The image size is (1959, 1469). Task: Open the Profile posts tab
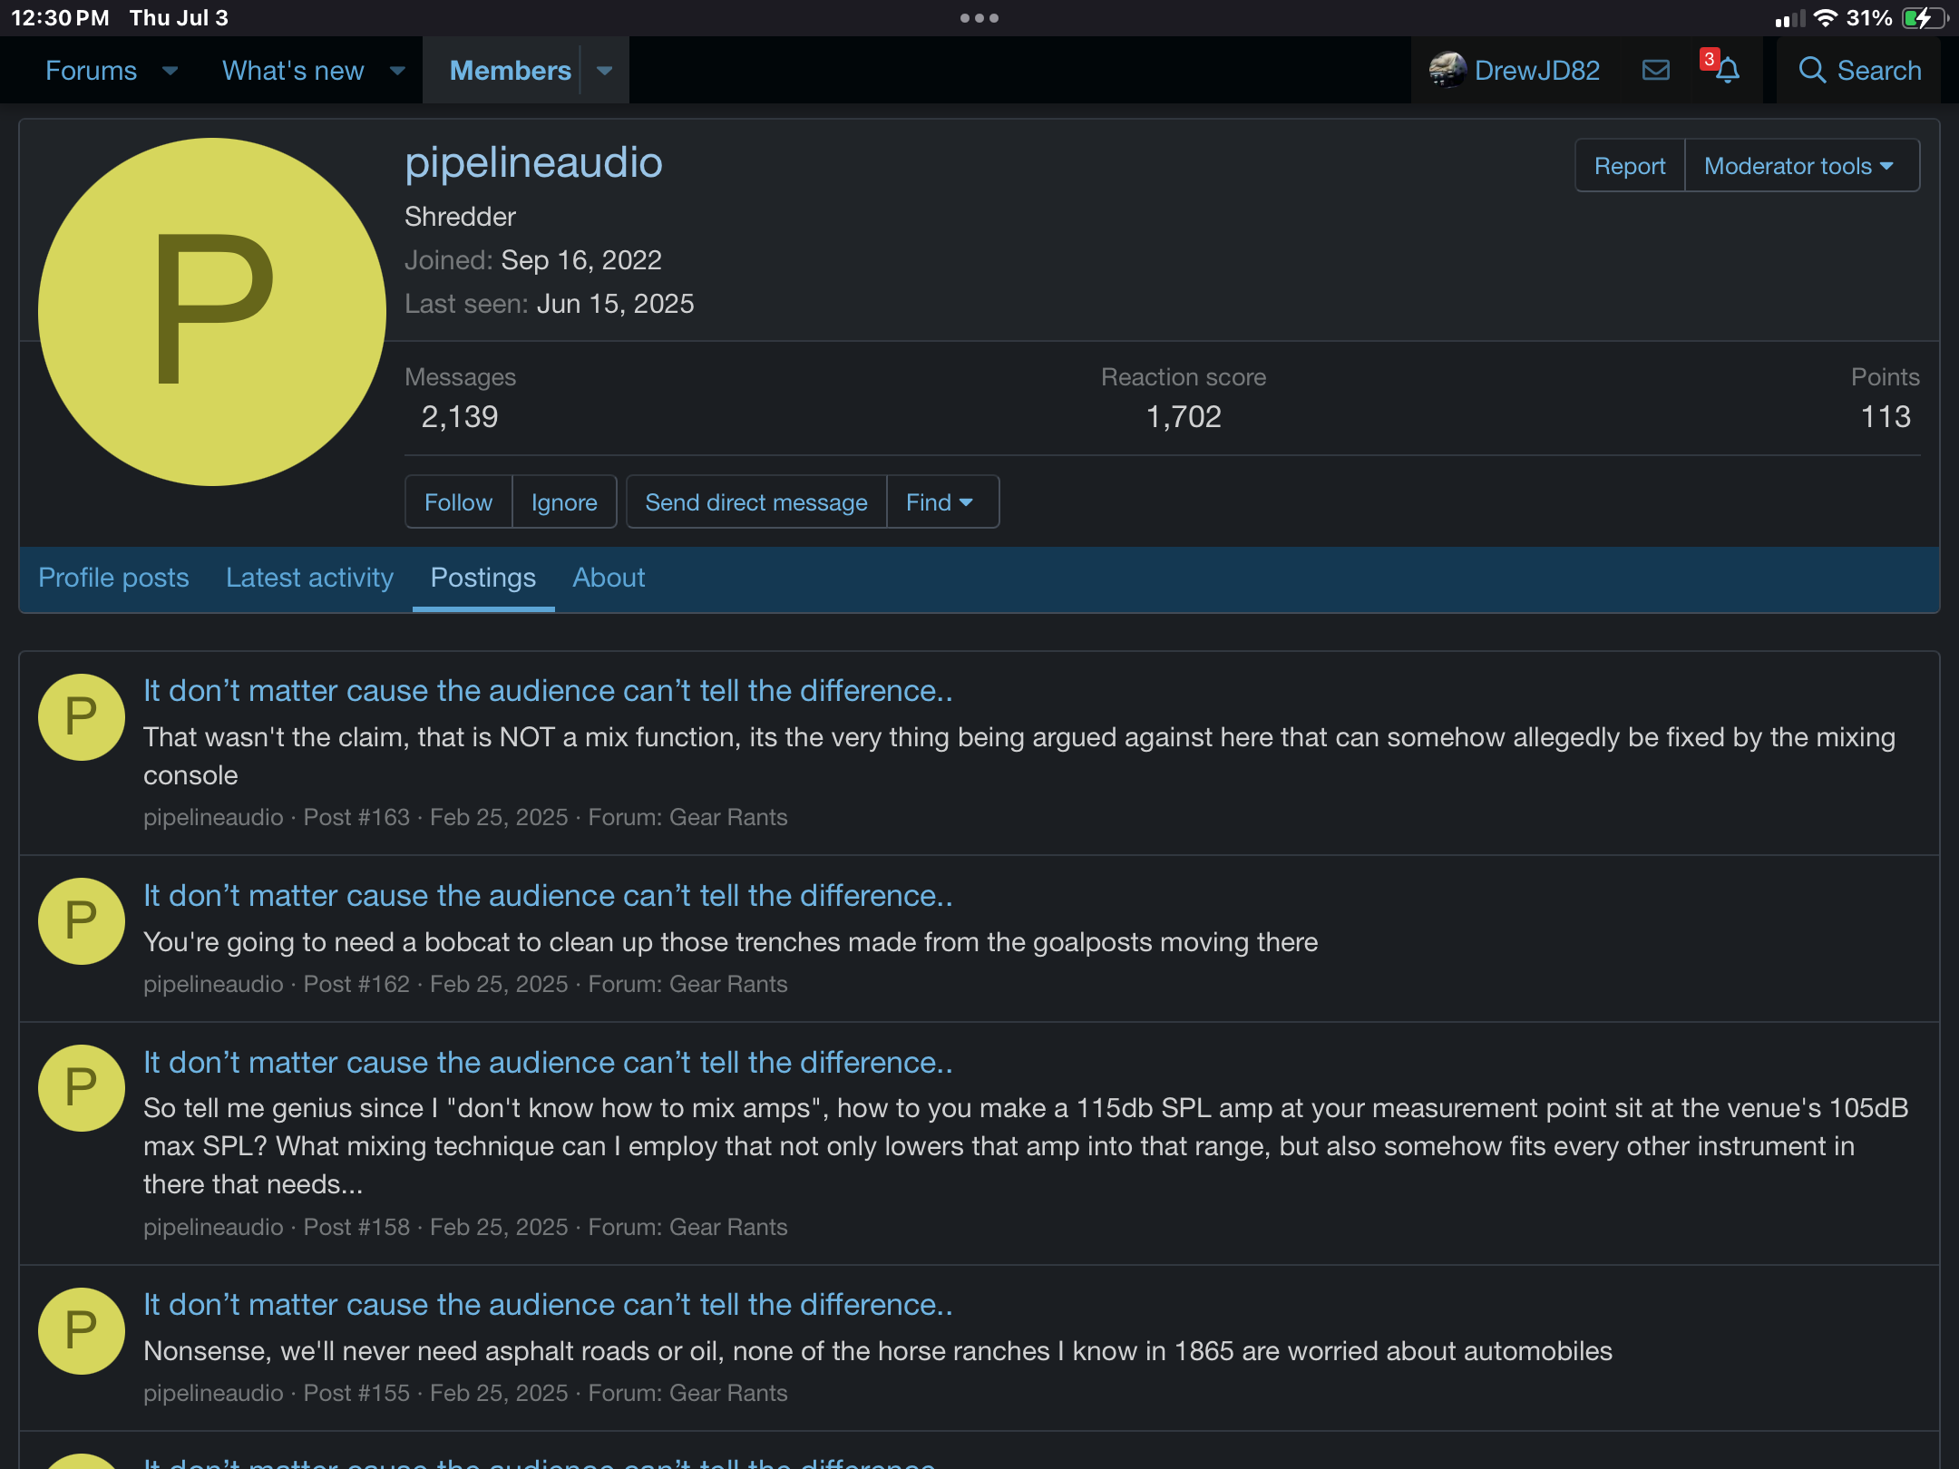[x=113, y=578]
